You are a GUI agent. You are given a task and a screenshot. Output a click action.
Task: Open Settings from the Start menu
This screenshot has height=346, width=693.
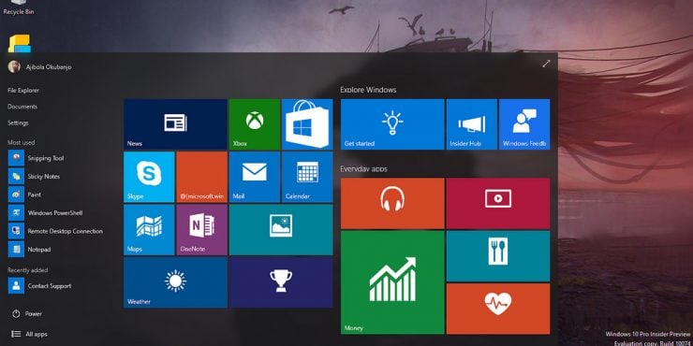point(18,123)
